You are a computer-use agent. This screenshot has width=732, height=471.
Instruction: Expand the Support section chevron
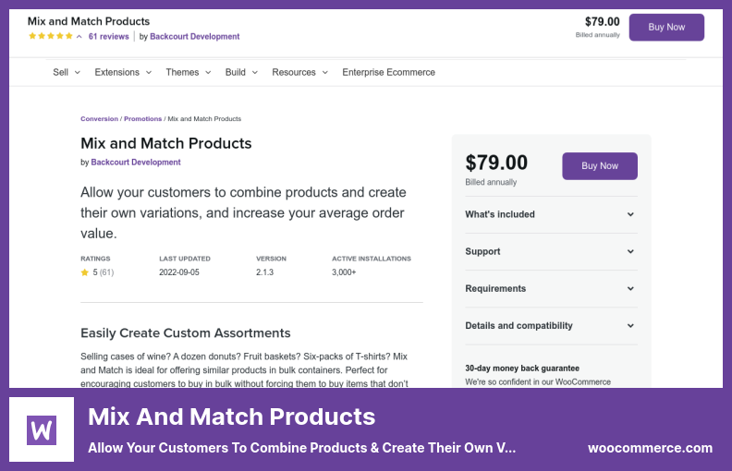pos(630,251)
